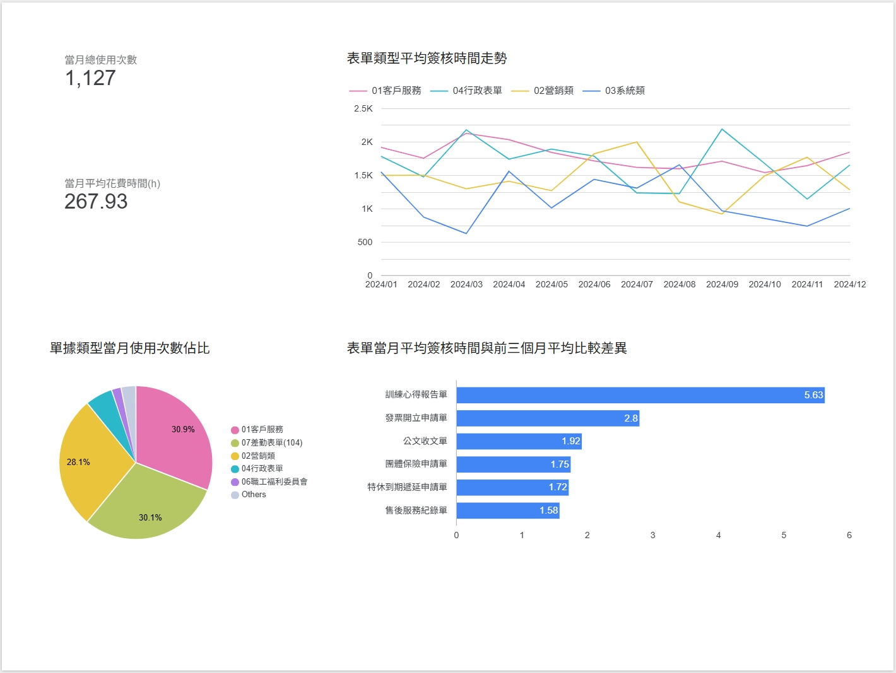Click the 當月總使用次數 scorecard value 1,127

click(x=90, y=78)
